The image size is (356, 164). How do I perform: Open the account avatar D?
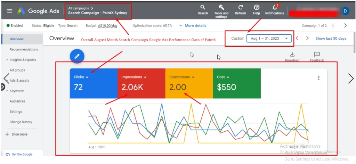pyautogui.click(x=346, y=11)
